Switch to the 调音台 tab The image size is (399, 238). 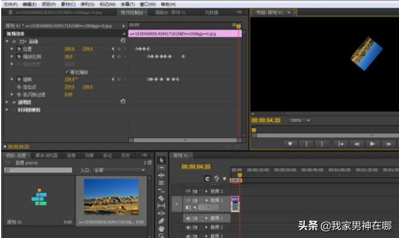click(170, 12)
